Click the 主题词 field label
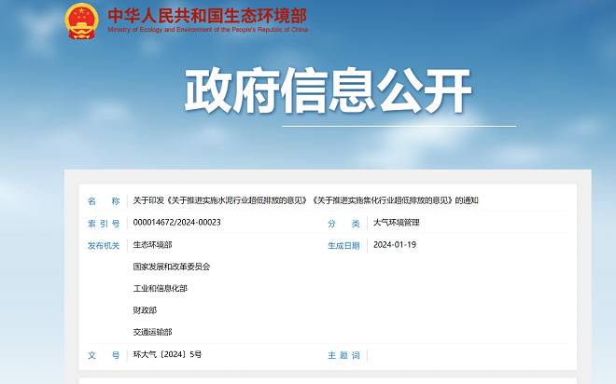Viewport: 616px width, 384px height. [x=343, y=355]
